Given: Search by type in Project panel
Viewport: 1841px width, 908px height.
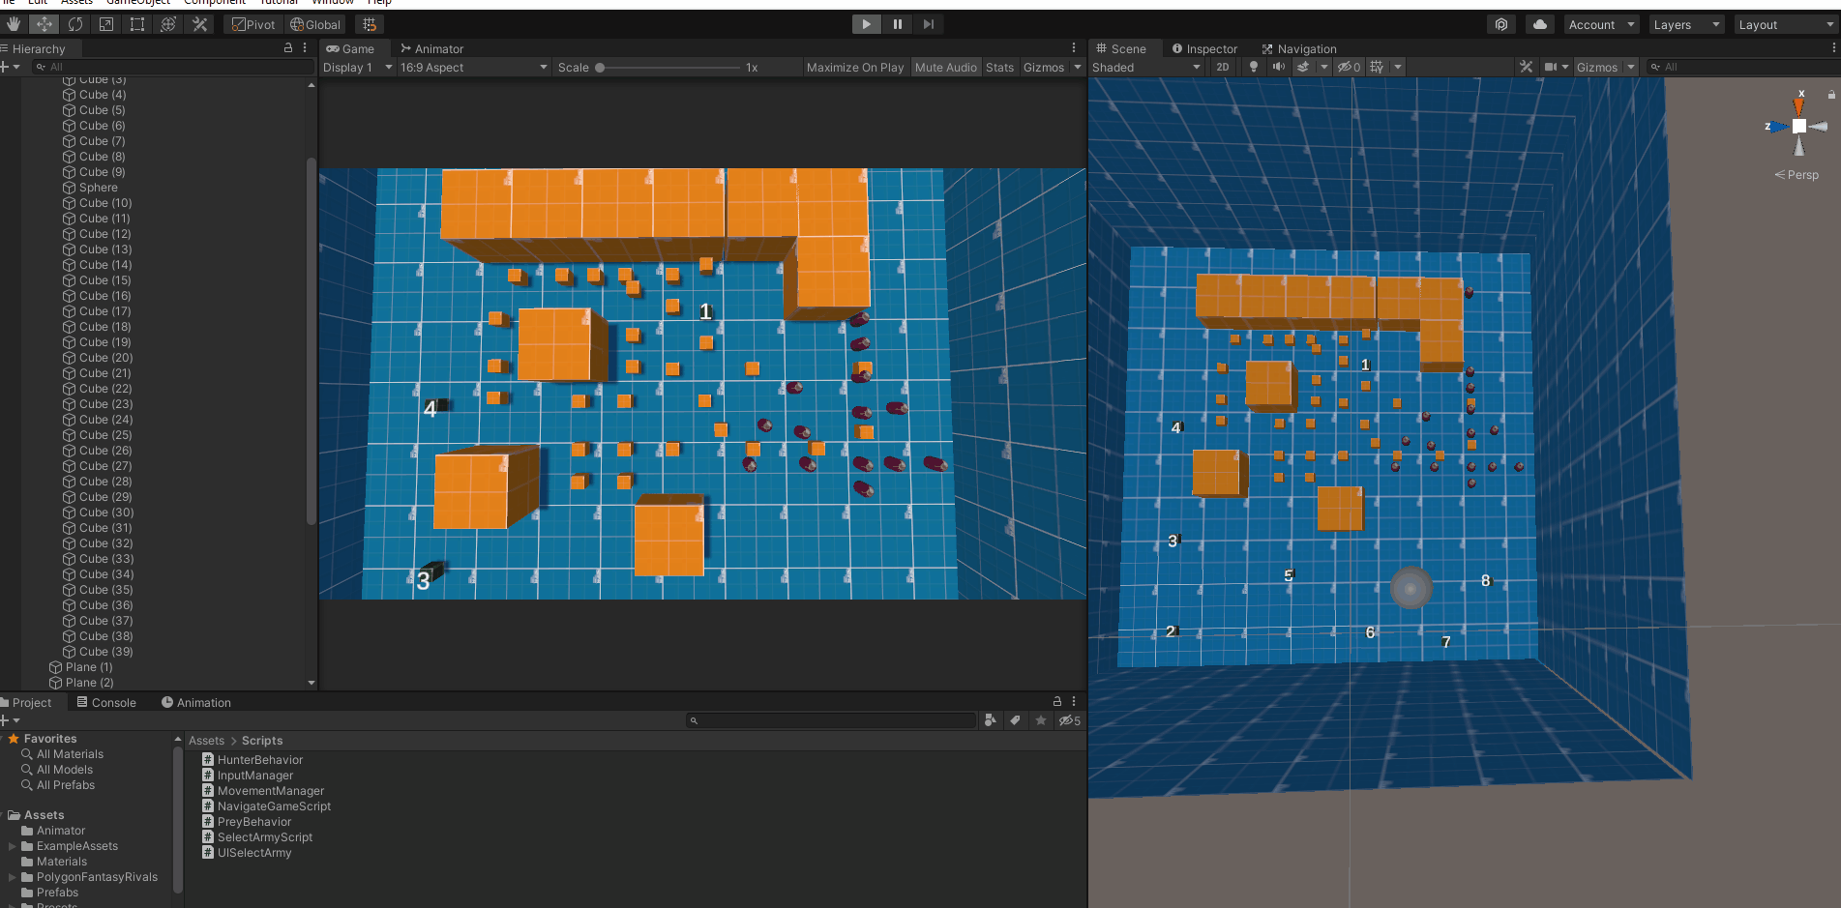Looking at the screenshot, I should tap(990, 720).
